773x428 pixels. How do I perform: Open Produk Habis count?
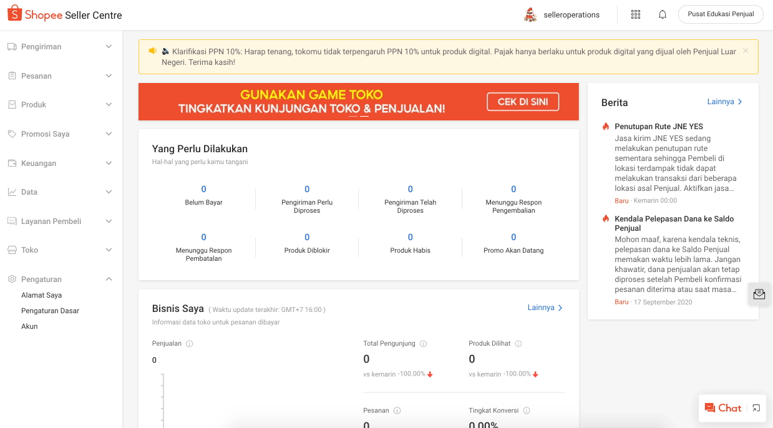(411, 237)
